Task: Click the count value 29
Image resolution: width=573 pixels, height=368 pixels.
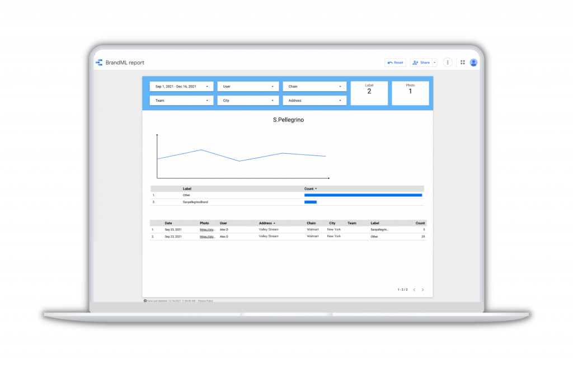Action: coord(423,237)
